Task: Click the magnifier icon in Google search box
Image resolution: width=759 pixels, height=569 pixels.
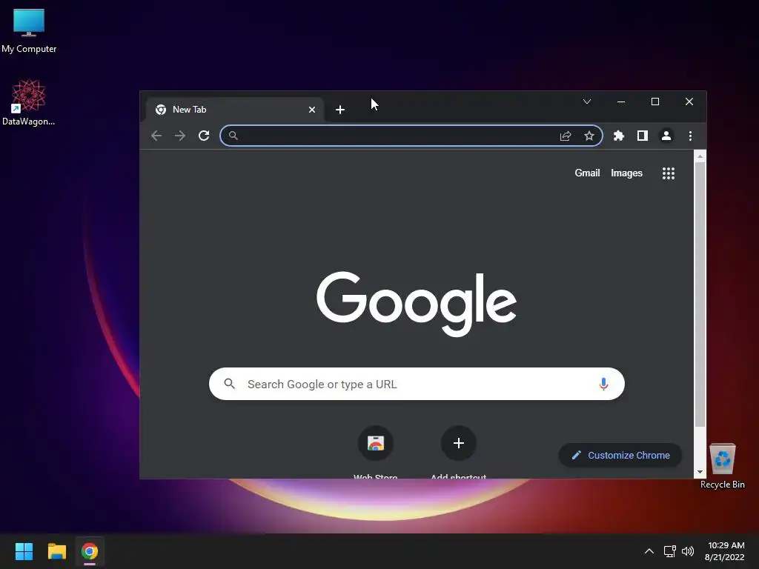Action: 230,384
